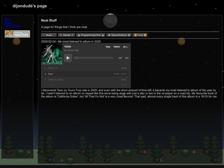Seek on the player progress bar
Image resolution: width=224 pixels, height=168 pixels.
click(x=94, y=58)
